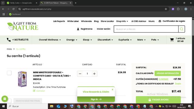Click the store search input field
This screenshot has width=194, height=109.
tap(146, 29)
